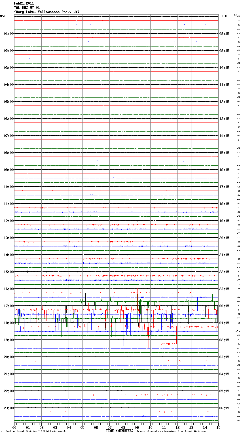The width and height of the screenshot is (241, 435).
Task: Select the 03:00 MST time label
Action: coord(9,68)
